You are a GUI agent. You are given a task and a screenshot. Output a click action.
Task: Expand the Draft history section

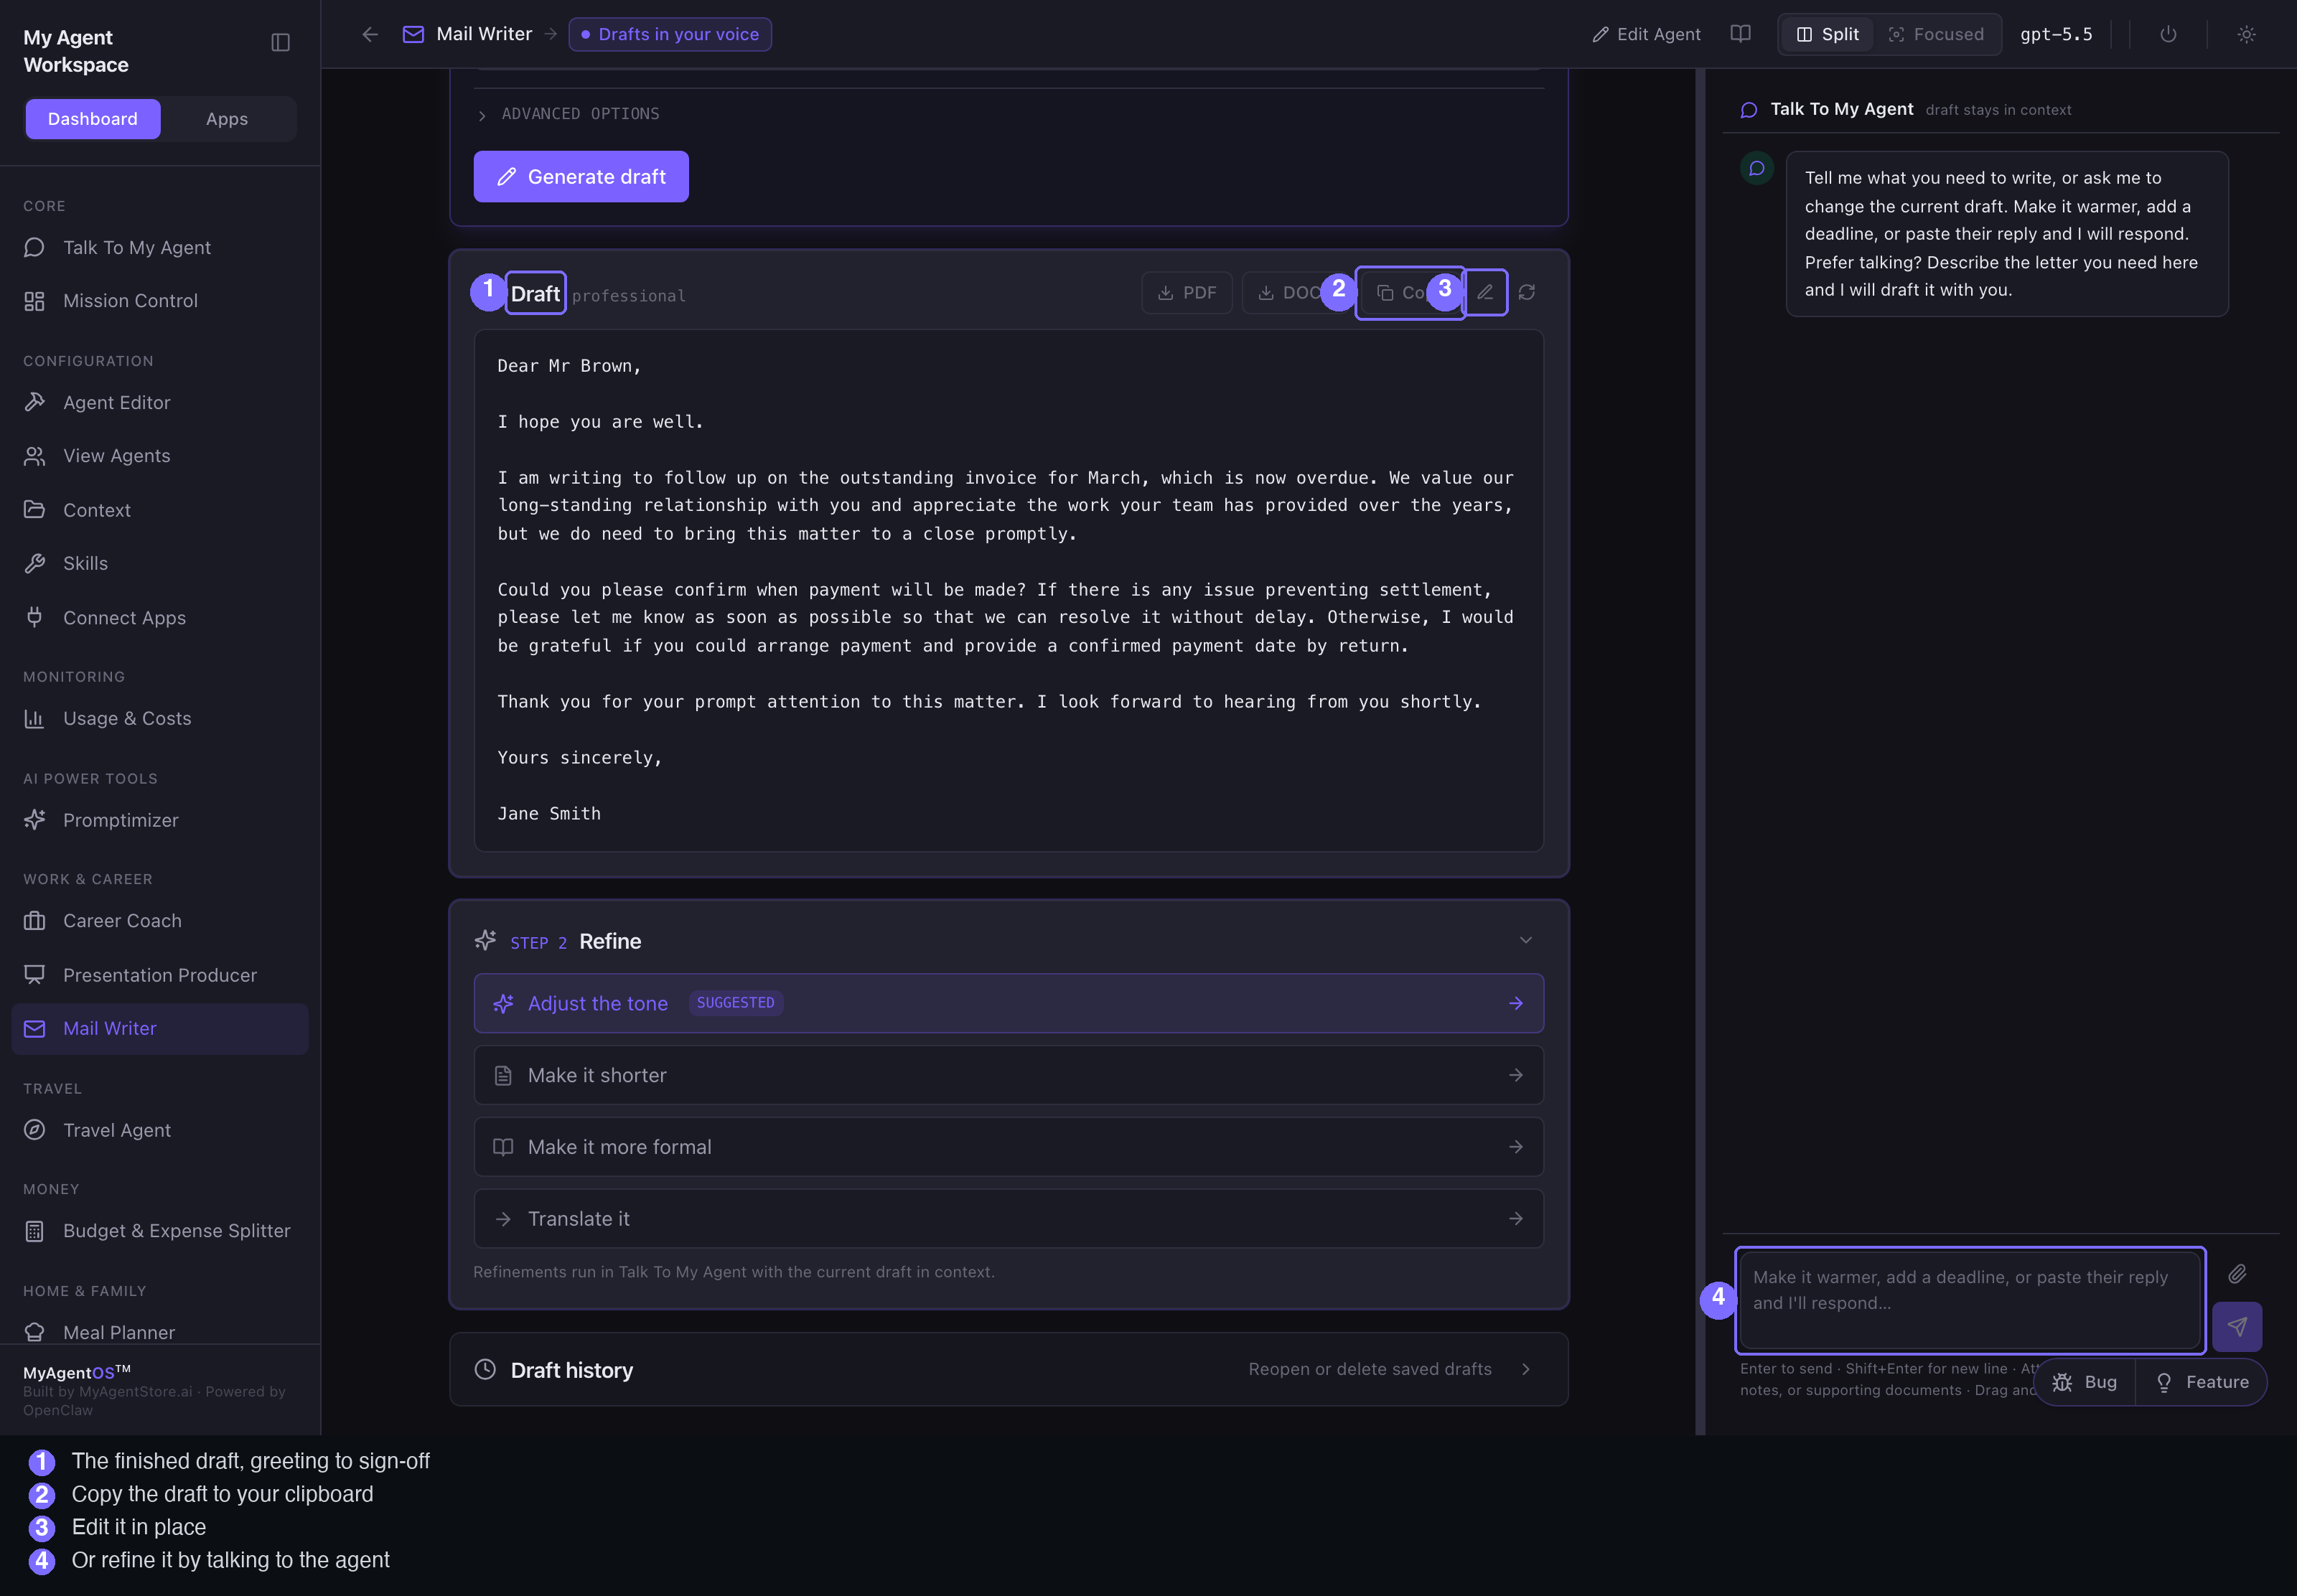(x=1009, y=1369)
